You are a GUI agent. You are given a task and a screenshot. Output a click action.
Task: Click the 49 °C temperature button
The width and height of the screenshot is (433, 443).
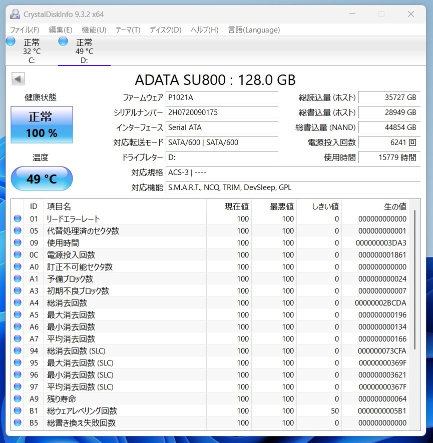tap(42, 178)
